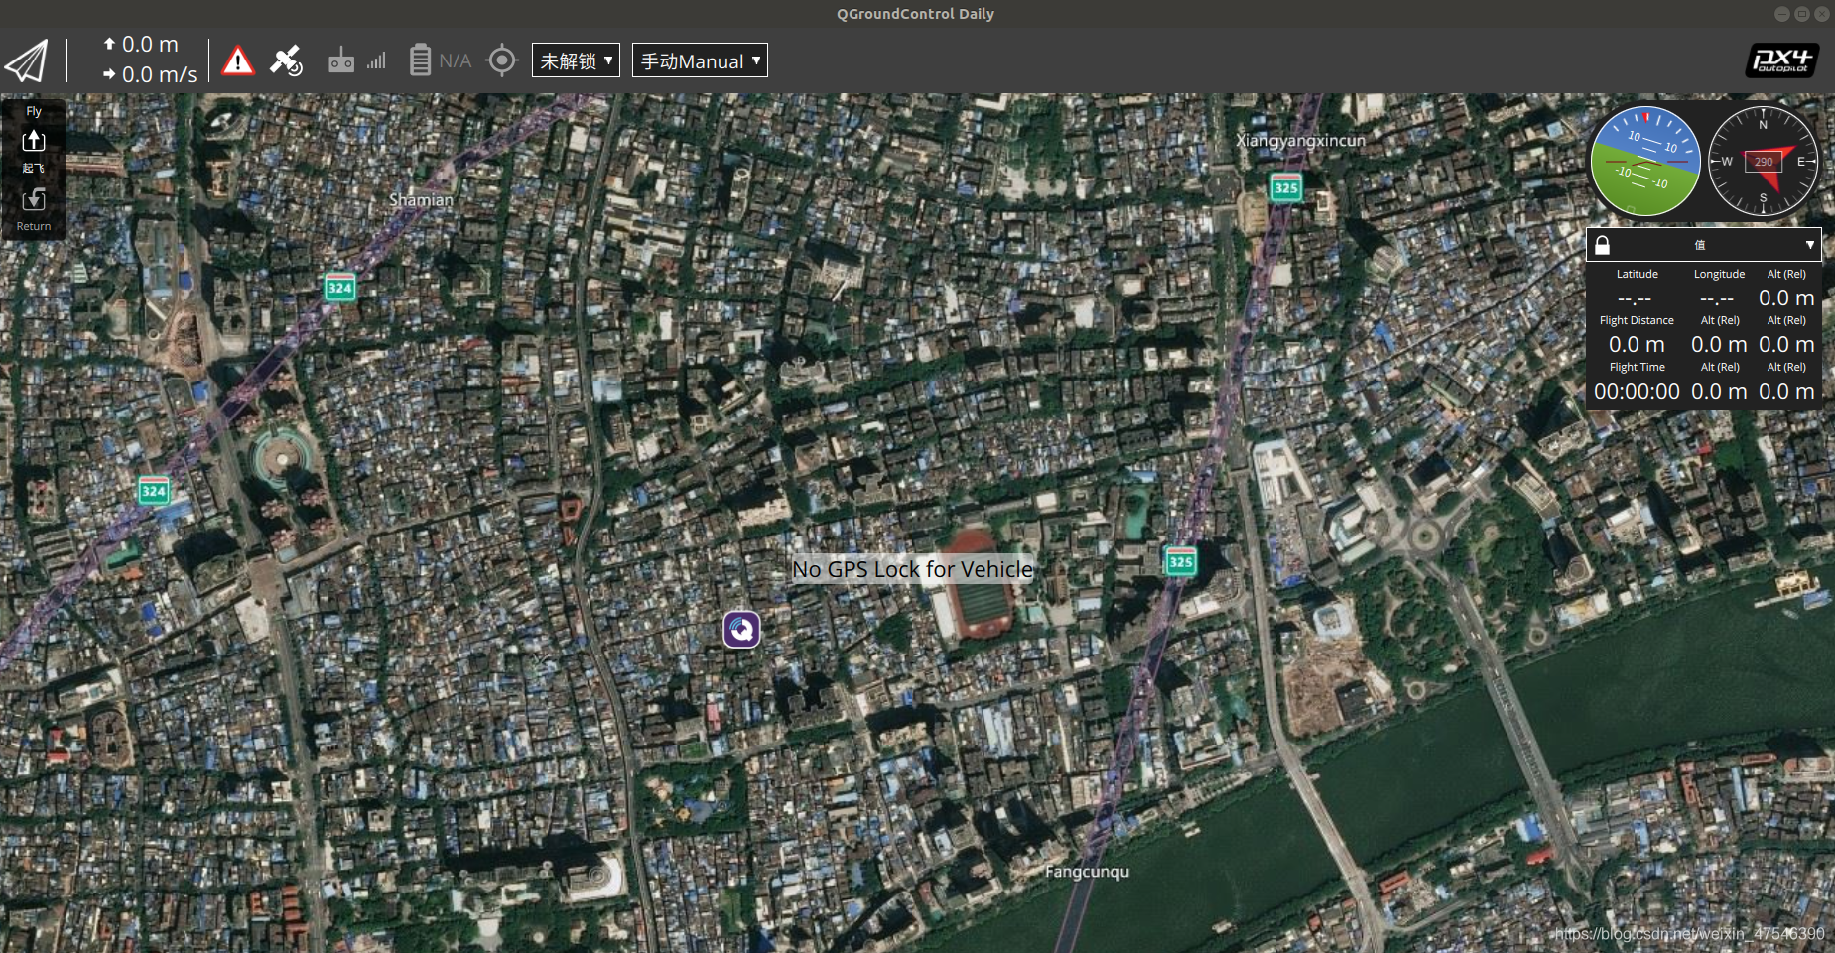The width and height of the screenshot is (1835, 953).
Task: Click the Shamian map label
Action: point(421,200)
